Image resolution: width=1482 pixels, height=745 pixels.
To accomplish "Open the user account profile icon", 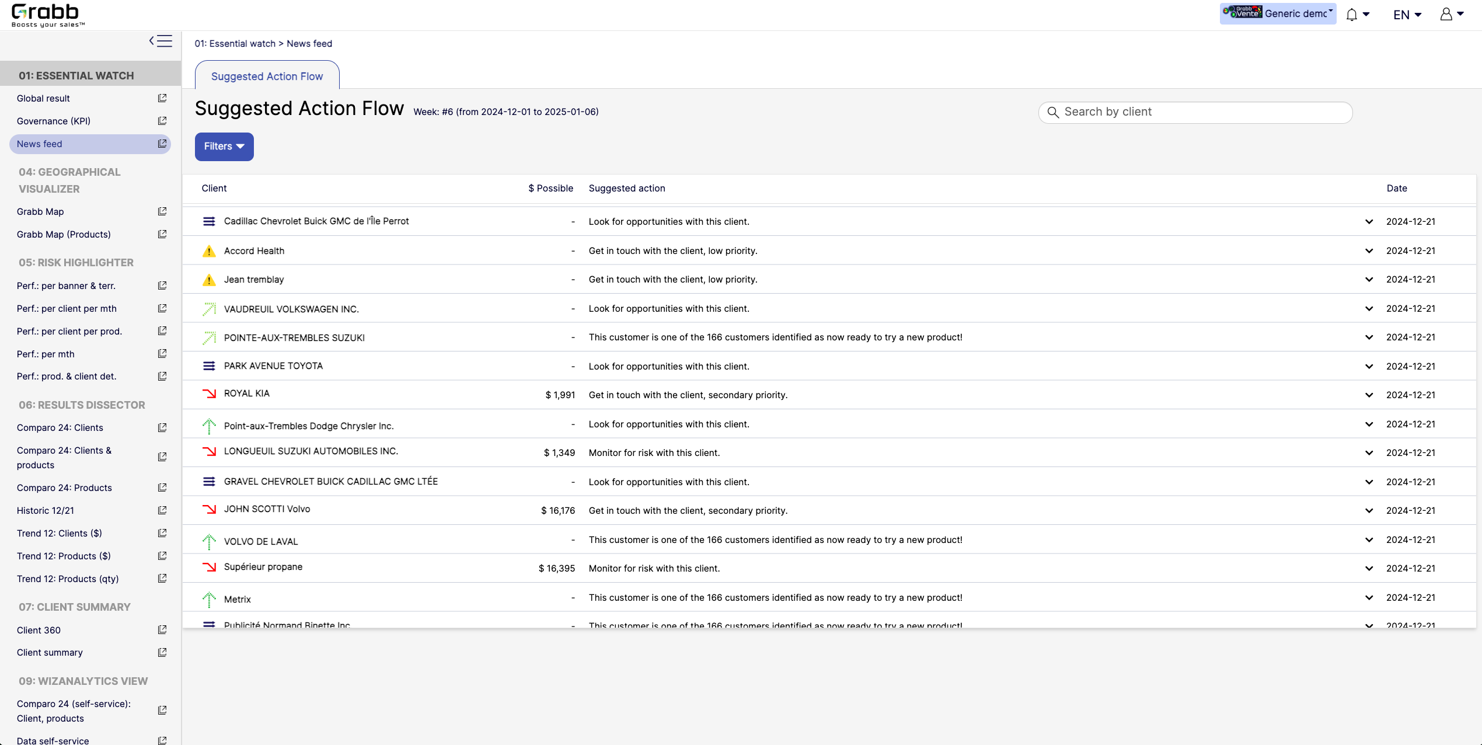I will pos(1446,14).
